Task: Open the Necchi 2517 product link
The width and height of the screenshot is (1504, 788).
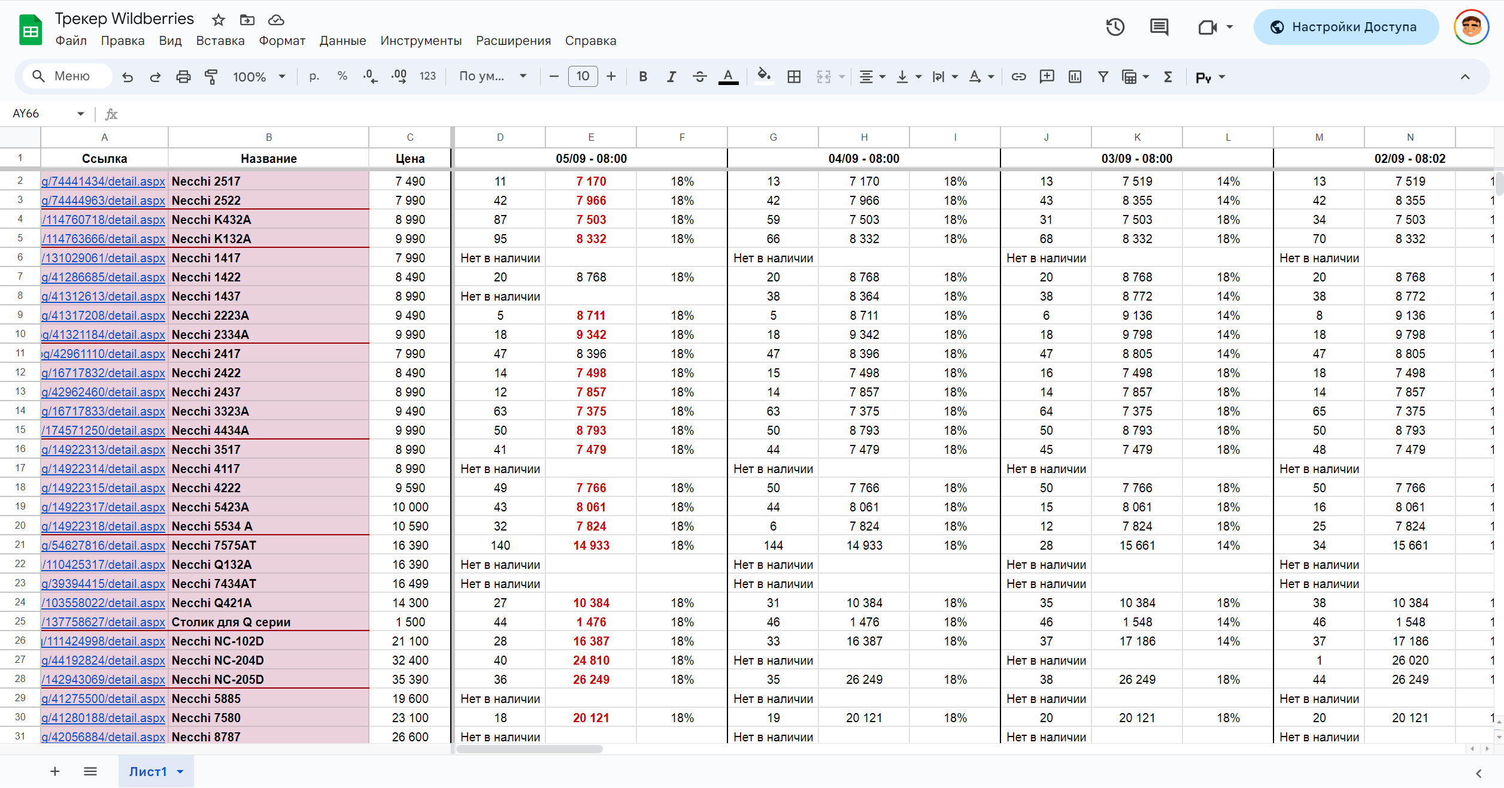Action: pyautogui.click(x=103, y=181)
